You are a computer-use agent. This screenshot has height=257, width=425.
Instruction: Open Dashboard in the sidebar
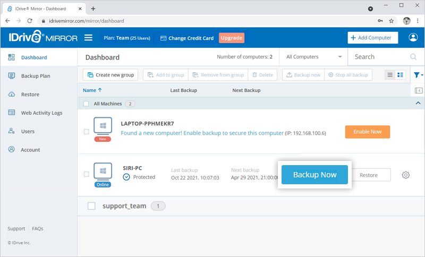(x=38, y=57)
